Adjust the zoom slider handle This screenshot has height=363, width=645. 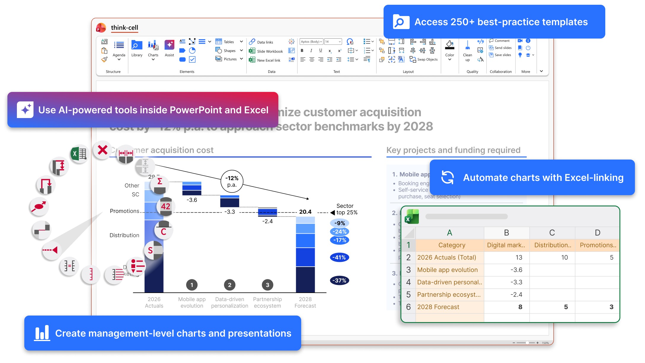pyautogui.click(x=527, y=343)
